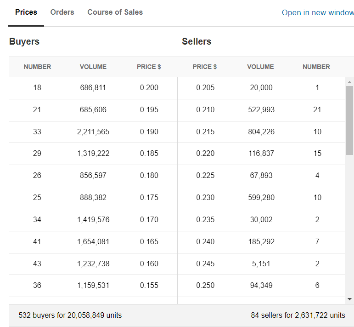The width and height of the screenshot is (354, 327).
Task: Click the buyers VOLUME column header
Action: (x=93, y=67)
